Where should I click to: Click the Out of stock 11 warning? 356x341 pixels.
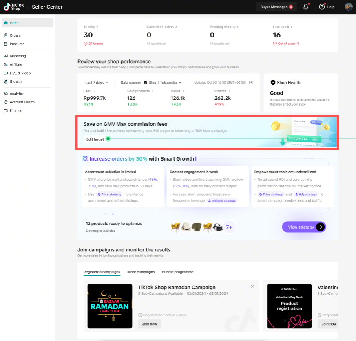(286, 44)
